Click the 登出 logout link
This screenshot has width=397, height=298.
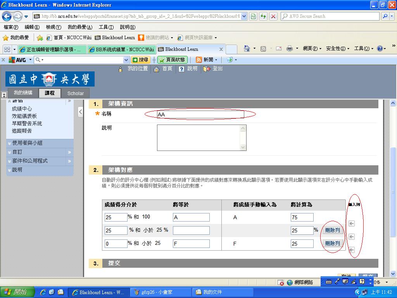click(x=217, y=69)
